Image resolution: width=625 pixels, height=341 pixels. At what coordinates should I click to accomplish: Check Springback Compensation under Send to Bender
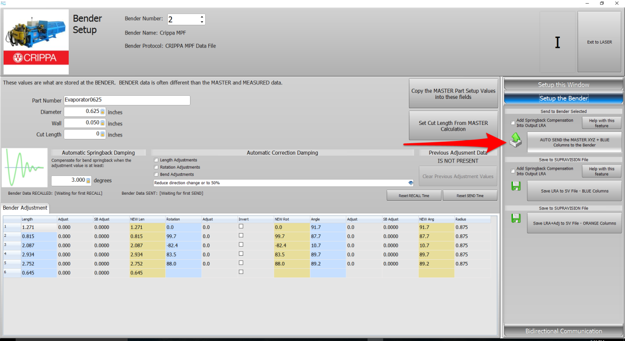pos(513,122)
